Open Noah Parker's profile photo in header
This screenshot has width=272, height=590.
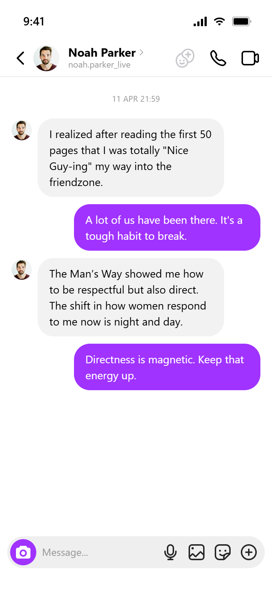(x=46, y=58)
